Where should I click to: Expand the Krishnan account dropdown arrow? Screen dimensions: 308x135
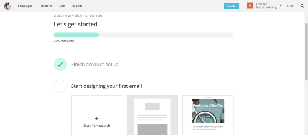pyautogui.click(x=280, y=5)
